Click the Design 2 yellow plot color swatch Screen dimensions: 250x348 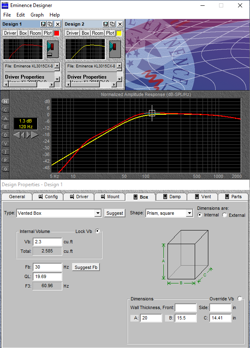click(x=119, y=33)
